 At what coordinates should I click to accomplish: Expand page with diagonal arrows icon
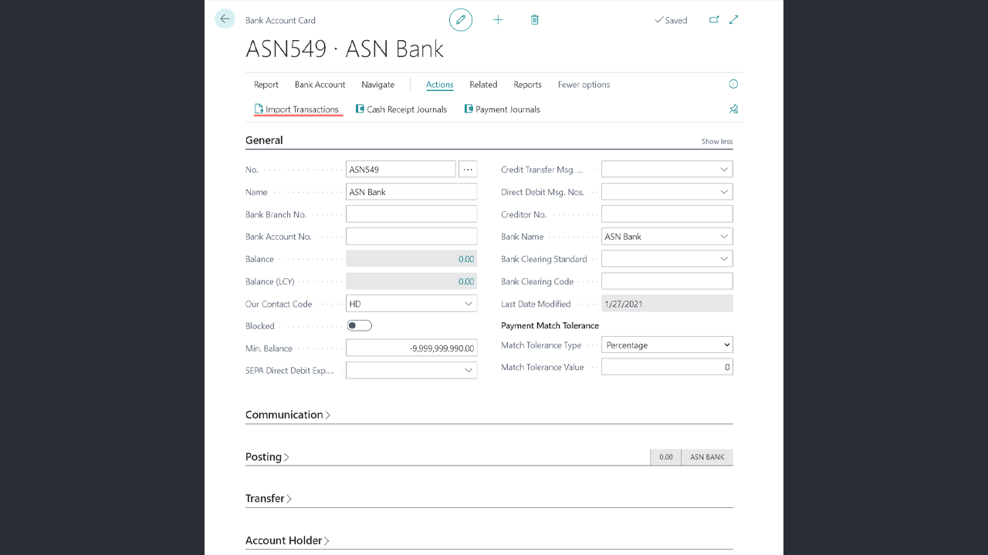click(x=734, y=20)
